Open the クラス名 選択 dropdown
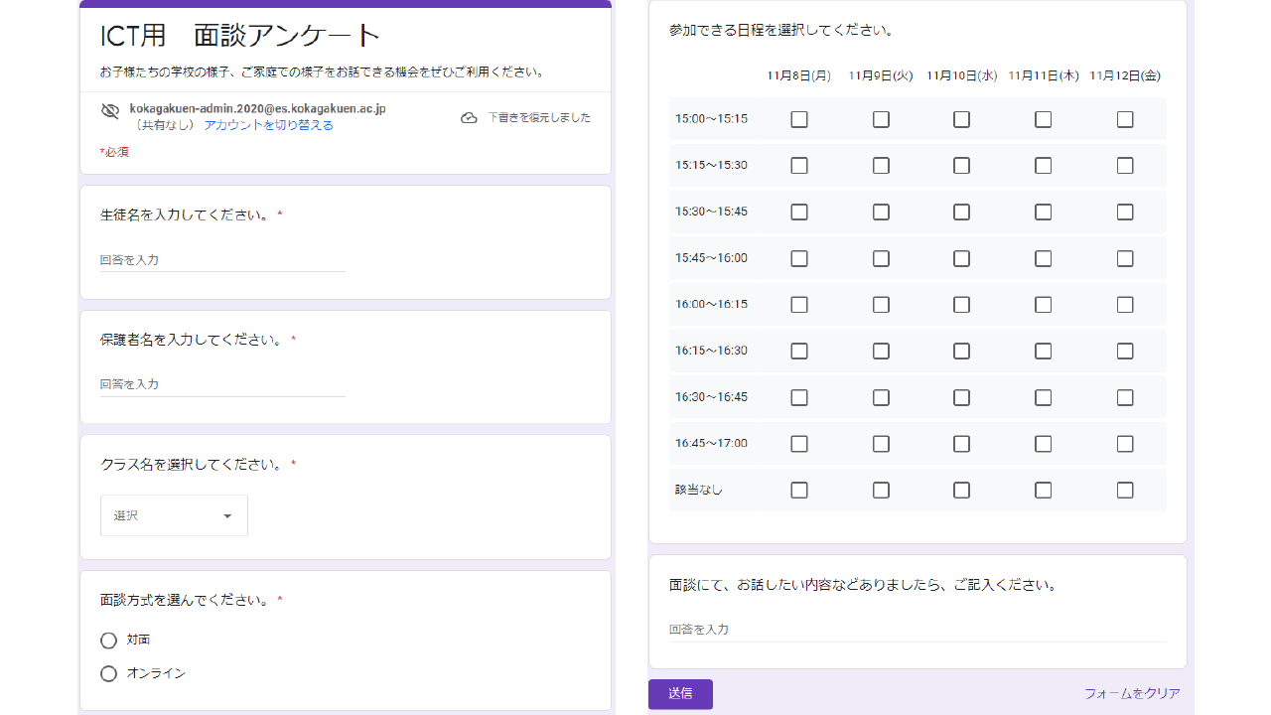The height and width of the screenshot is (715, 1271). point(174,515)
